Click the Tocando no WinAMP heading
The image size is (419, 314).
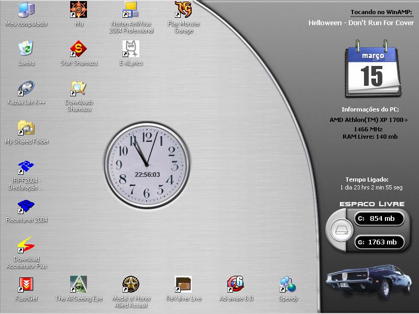click(x=381, y=12)
